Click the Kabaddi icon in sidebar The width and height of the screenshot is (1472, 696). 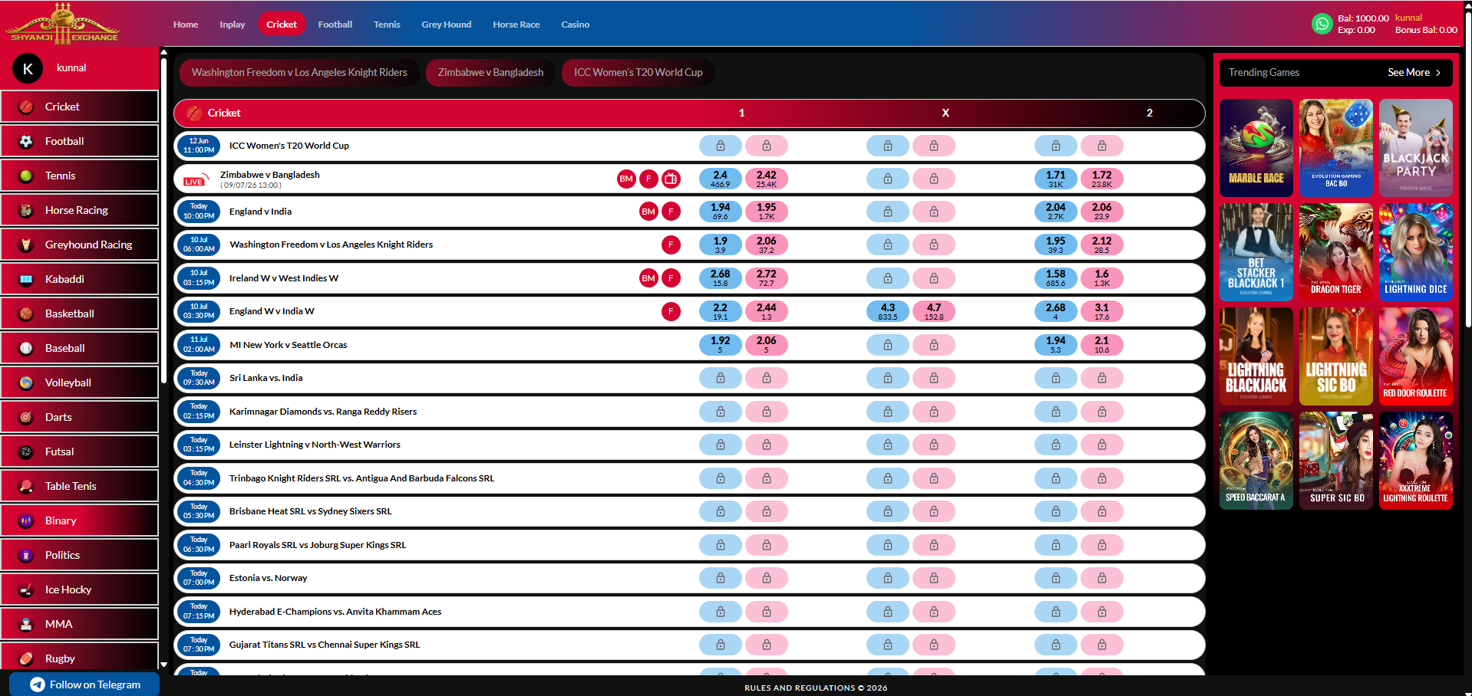point(26,279)
